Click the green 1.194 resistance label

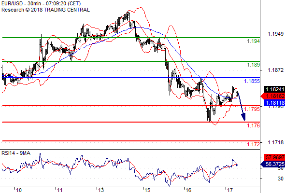pos(253,41)
